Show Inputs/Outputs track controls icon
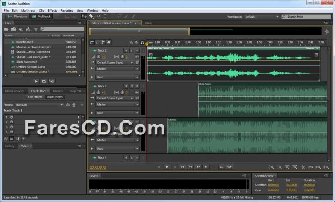The height and width of the screenshot is (202, 335). [x=92, y=42]
